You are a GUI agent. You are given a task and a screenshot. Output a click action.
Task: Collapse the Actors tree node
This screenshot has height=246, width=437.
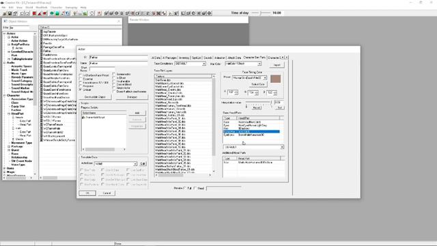pos(5,33)
